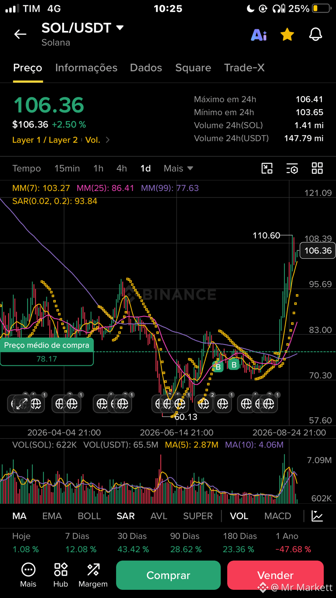Switch to the Informações tab
Image resolution: width=336 pixels, height=598 pixels.
tap(86, 68)
